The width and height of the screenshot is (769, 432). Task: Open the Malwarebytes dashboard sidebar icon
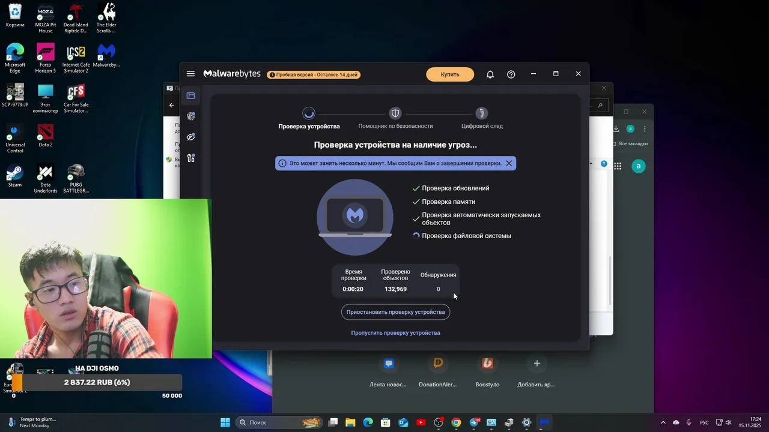tap(190, 95)
